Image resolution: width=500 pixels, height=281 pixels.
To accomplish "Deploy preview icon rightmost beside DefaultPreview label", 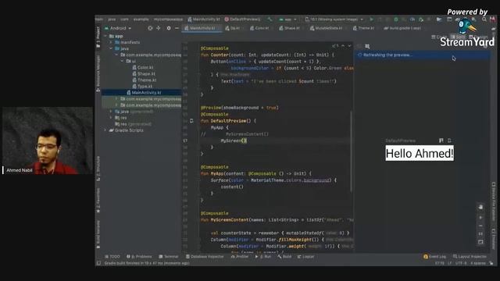I will pos(449,140).
